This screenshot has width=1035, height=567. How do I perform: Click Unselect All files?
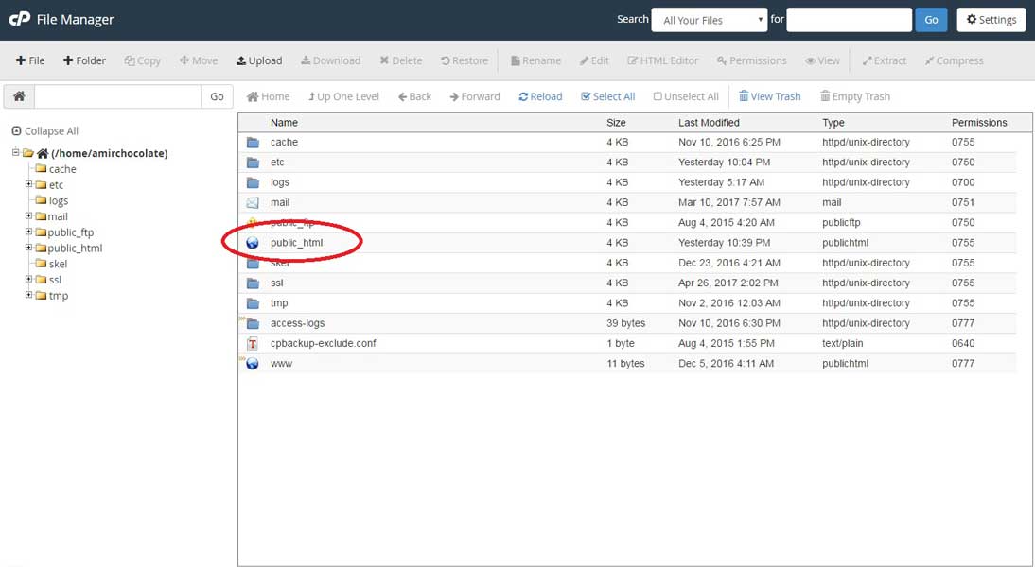click(x=686, y=96)
